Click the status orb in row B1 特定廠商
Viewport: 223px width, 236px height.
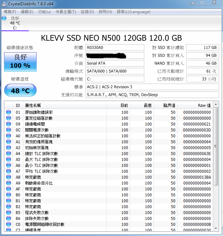(x=9, y=201)
